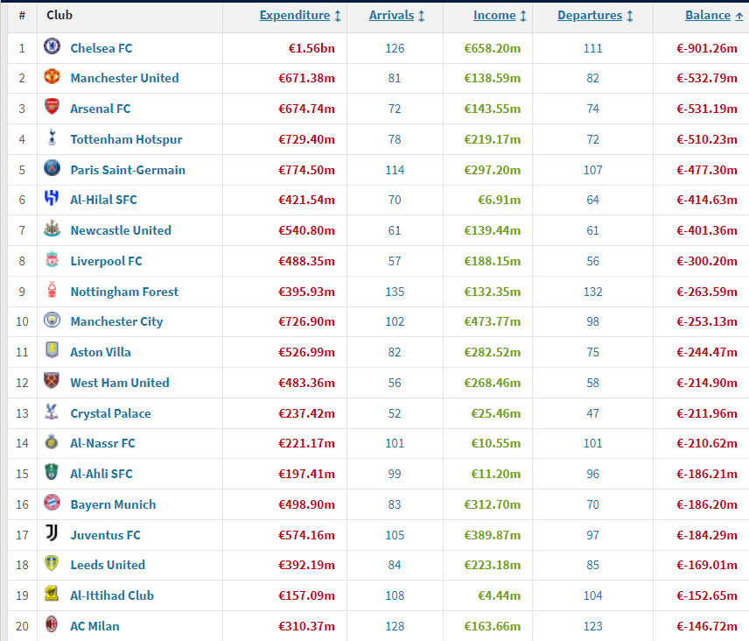This screenshot has height=641, width=749.
Task: Click Chelsea's 126 arrivals count
Action: pyautogui.click(x=395, y=48)
